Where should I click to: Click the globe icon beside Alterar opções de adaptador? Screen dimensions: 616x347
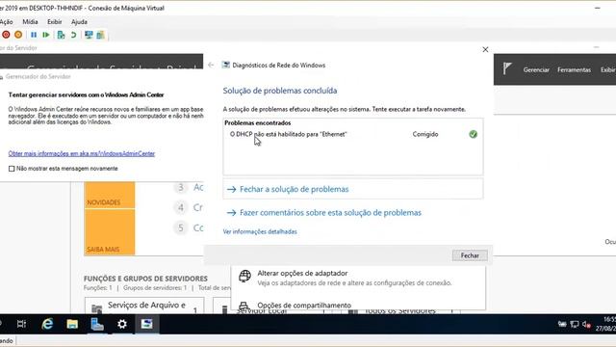[x=244, y=277]
